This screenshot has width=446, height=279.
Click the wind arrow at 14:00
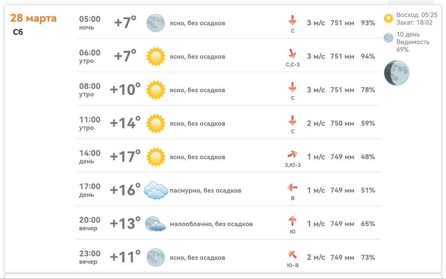292,154
